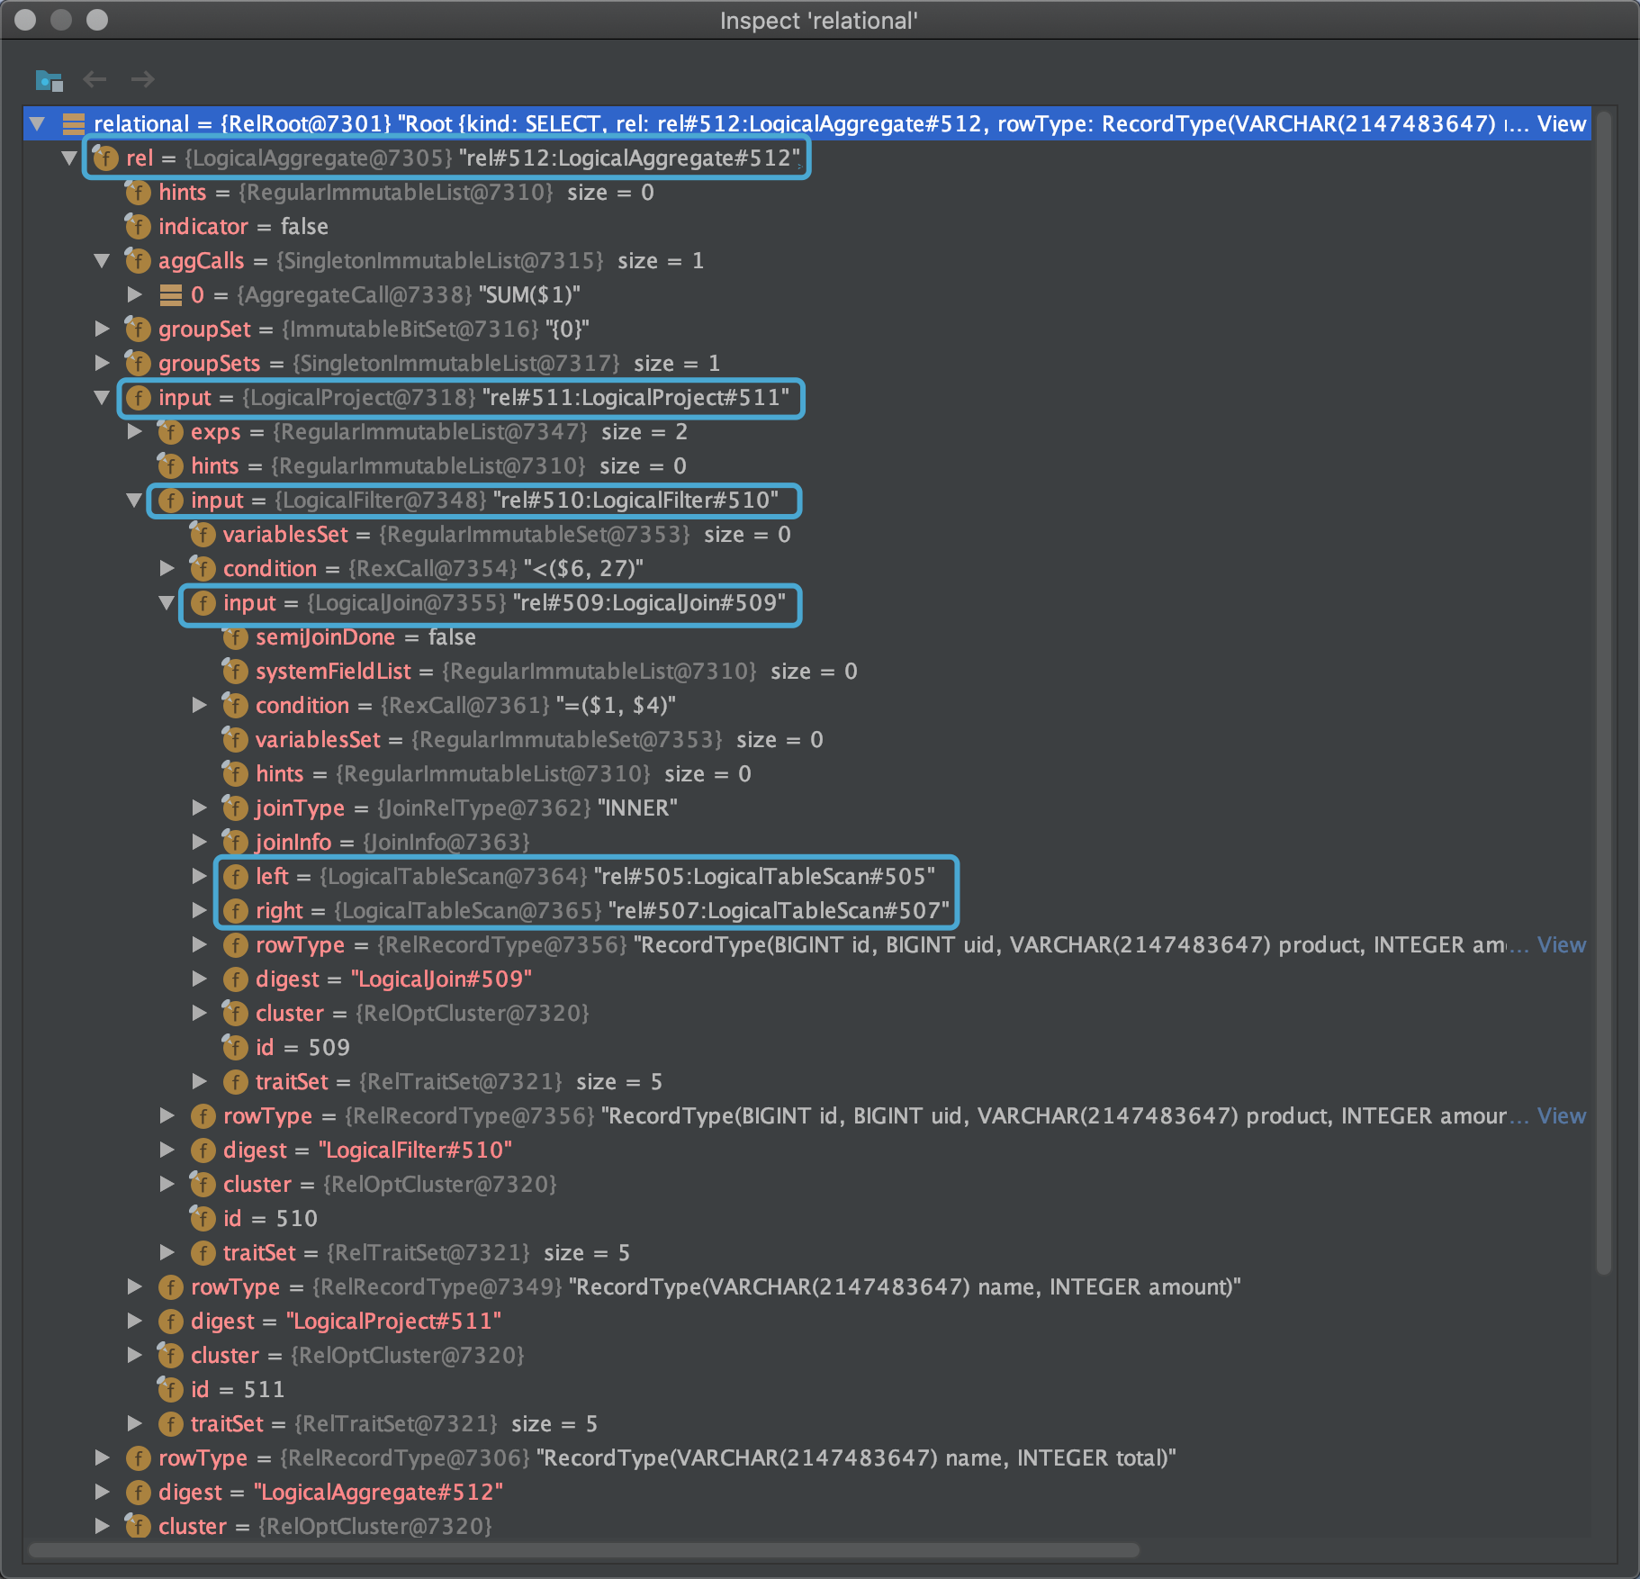This screenshot has width=1640, height=1579.
Task: Click the forward navigation arrow
Action: coord(143,80)
